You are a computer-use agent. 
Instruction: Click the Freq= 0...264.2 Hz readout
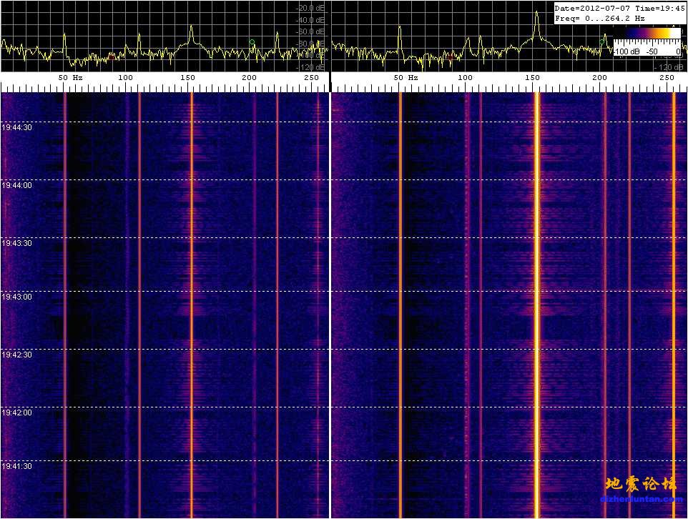click(599, 19)
